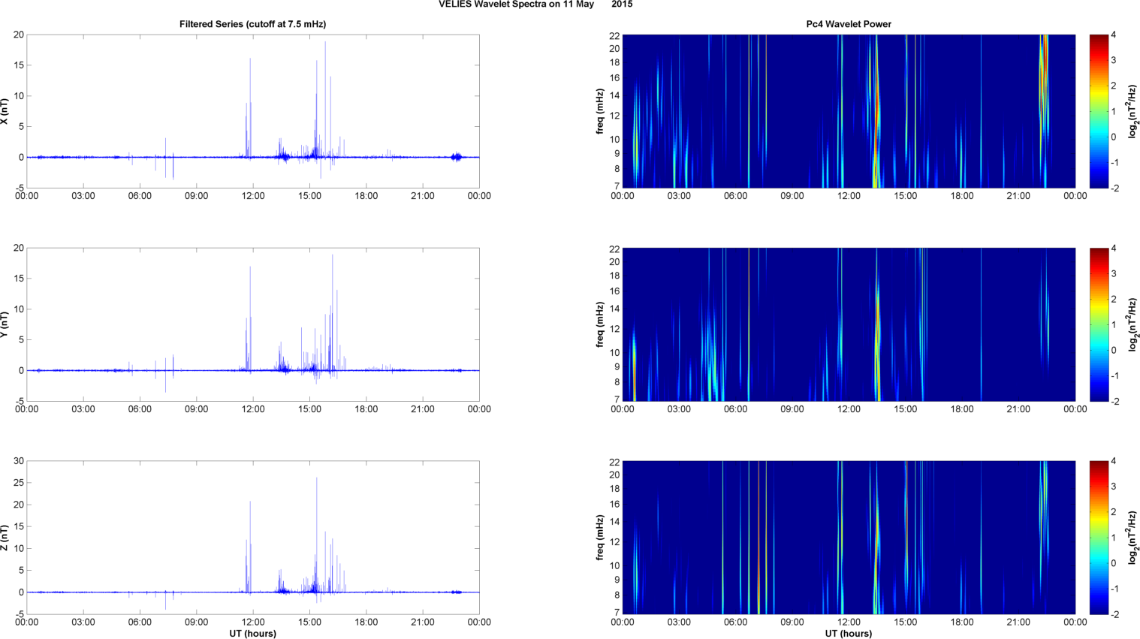Image resolution: width=1140 pixels, height=639 pixels.
Task: Click red power band near 13:30 in top spectrogram
Action: click(x=876, y=113)
